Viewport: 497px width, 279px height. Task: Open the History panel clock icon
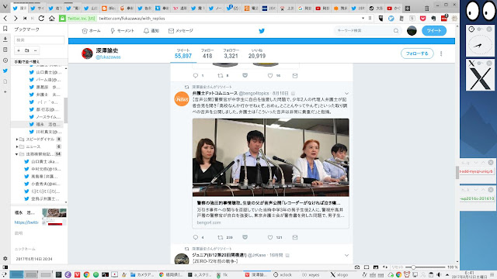5,60
